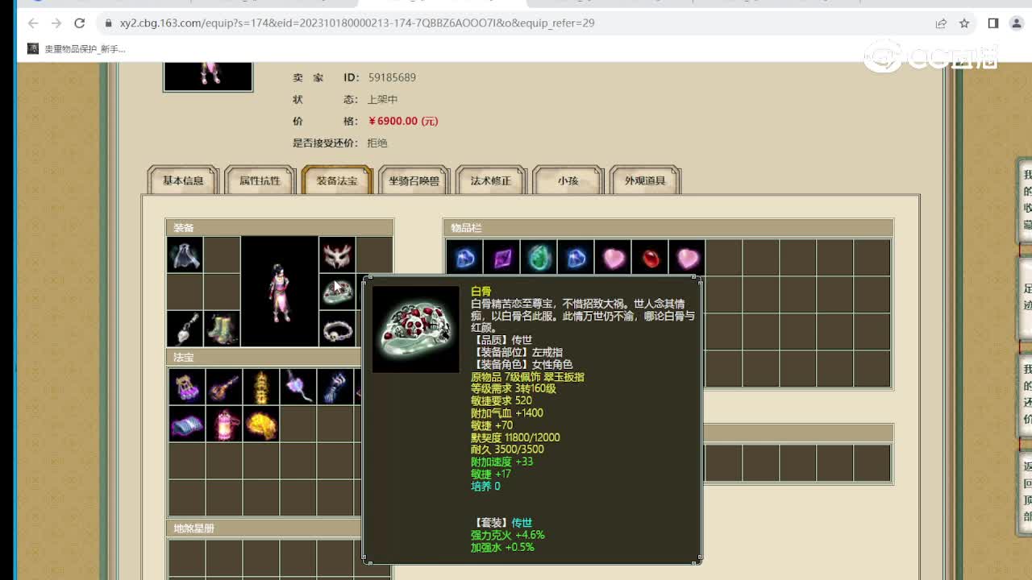
Task: Click the blue gem beside the green gem's right
Action: pyautogui.click(x=576, y=258)
